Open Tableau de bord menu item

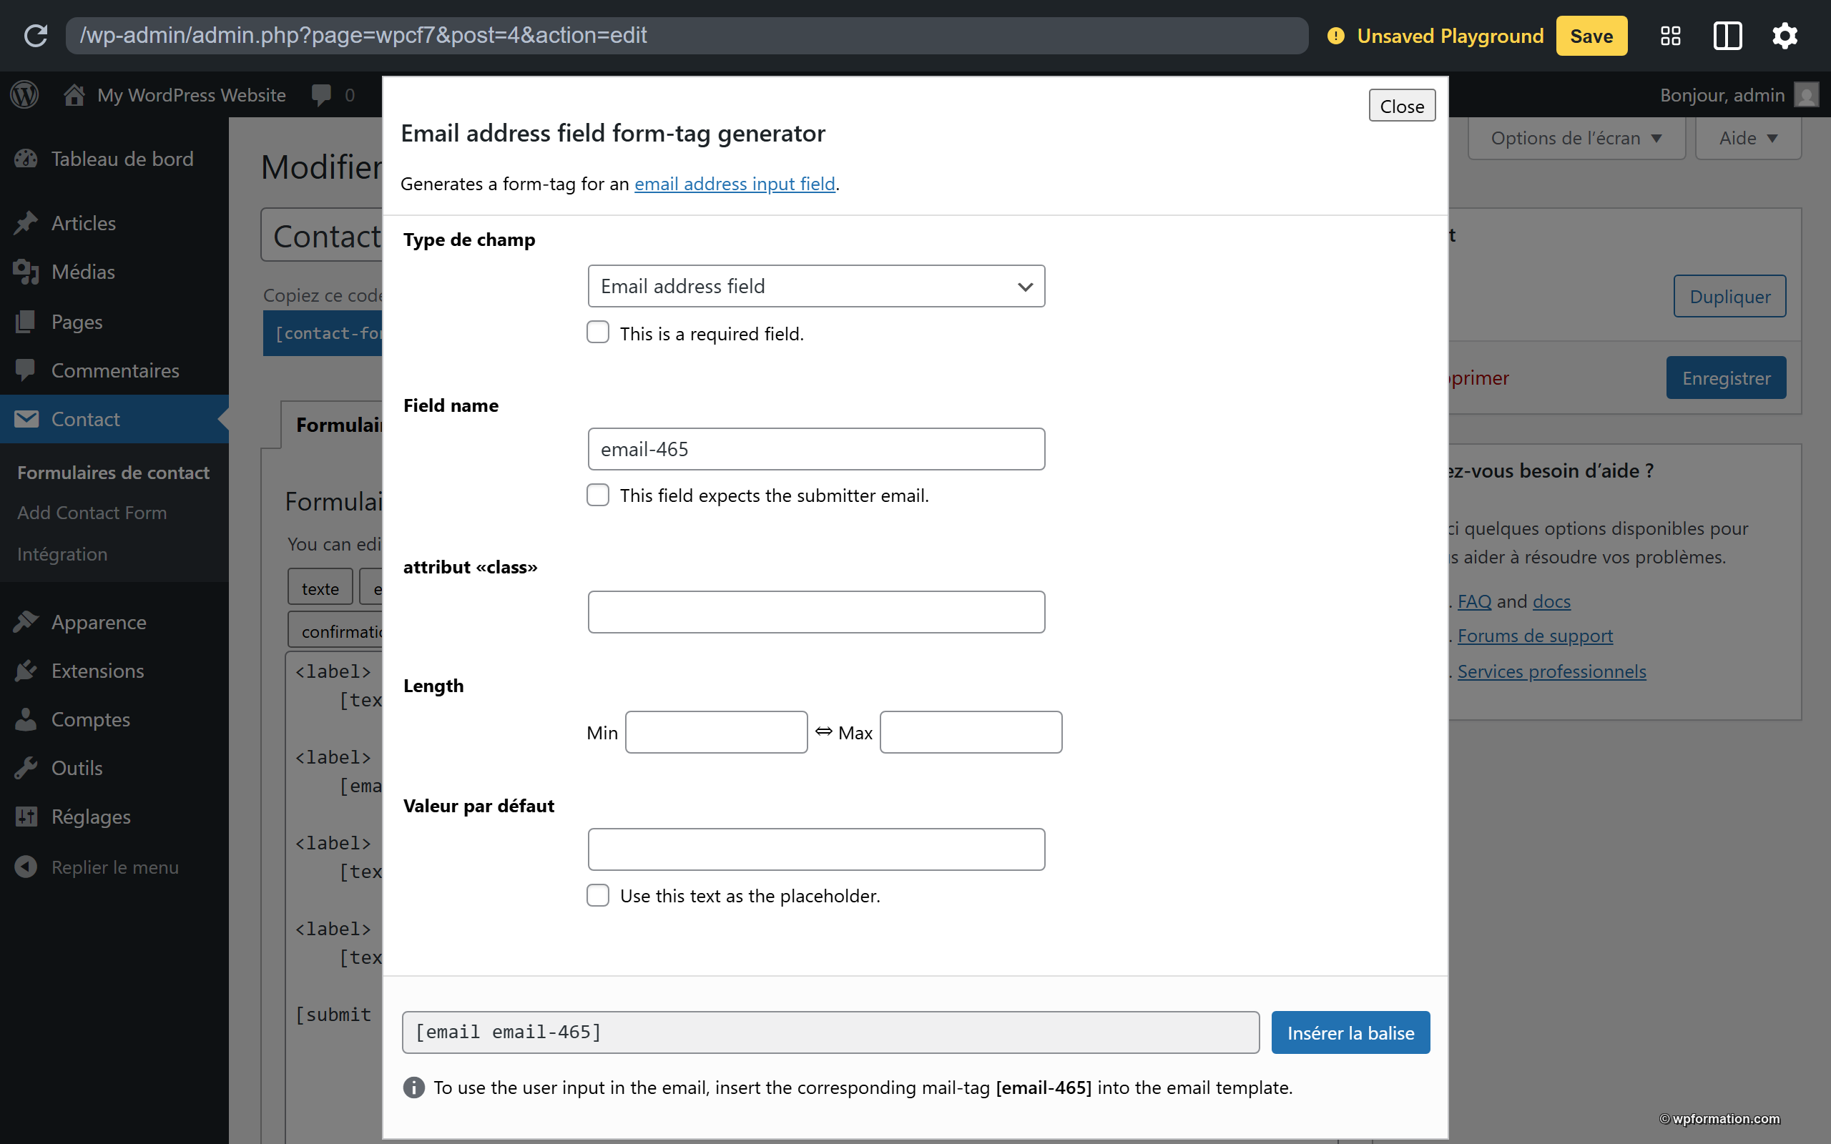[114, 159]
